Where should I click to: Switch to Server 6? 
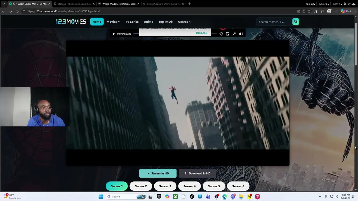[238, 186]
